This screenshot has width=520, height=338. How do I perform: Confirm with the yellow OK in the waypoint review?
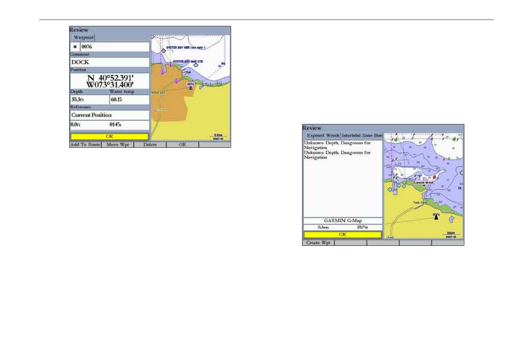tap(110, 137)
